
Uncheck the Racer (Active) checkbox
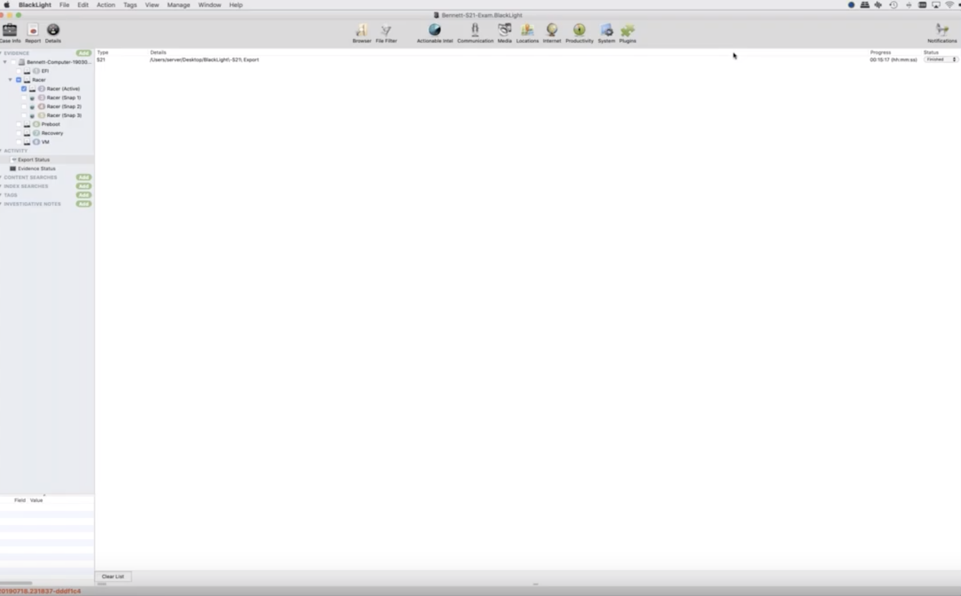click(24, 89)
